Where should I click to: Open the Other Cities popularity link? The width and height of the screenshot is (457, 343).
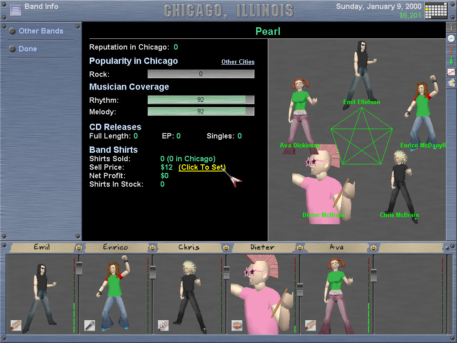coord(238,62)
